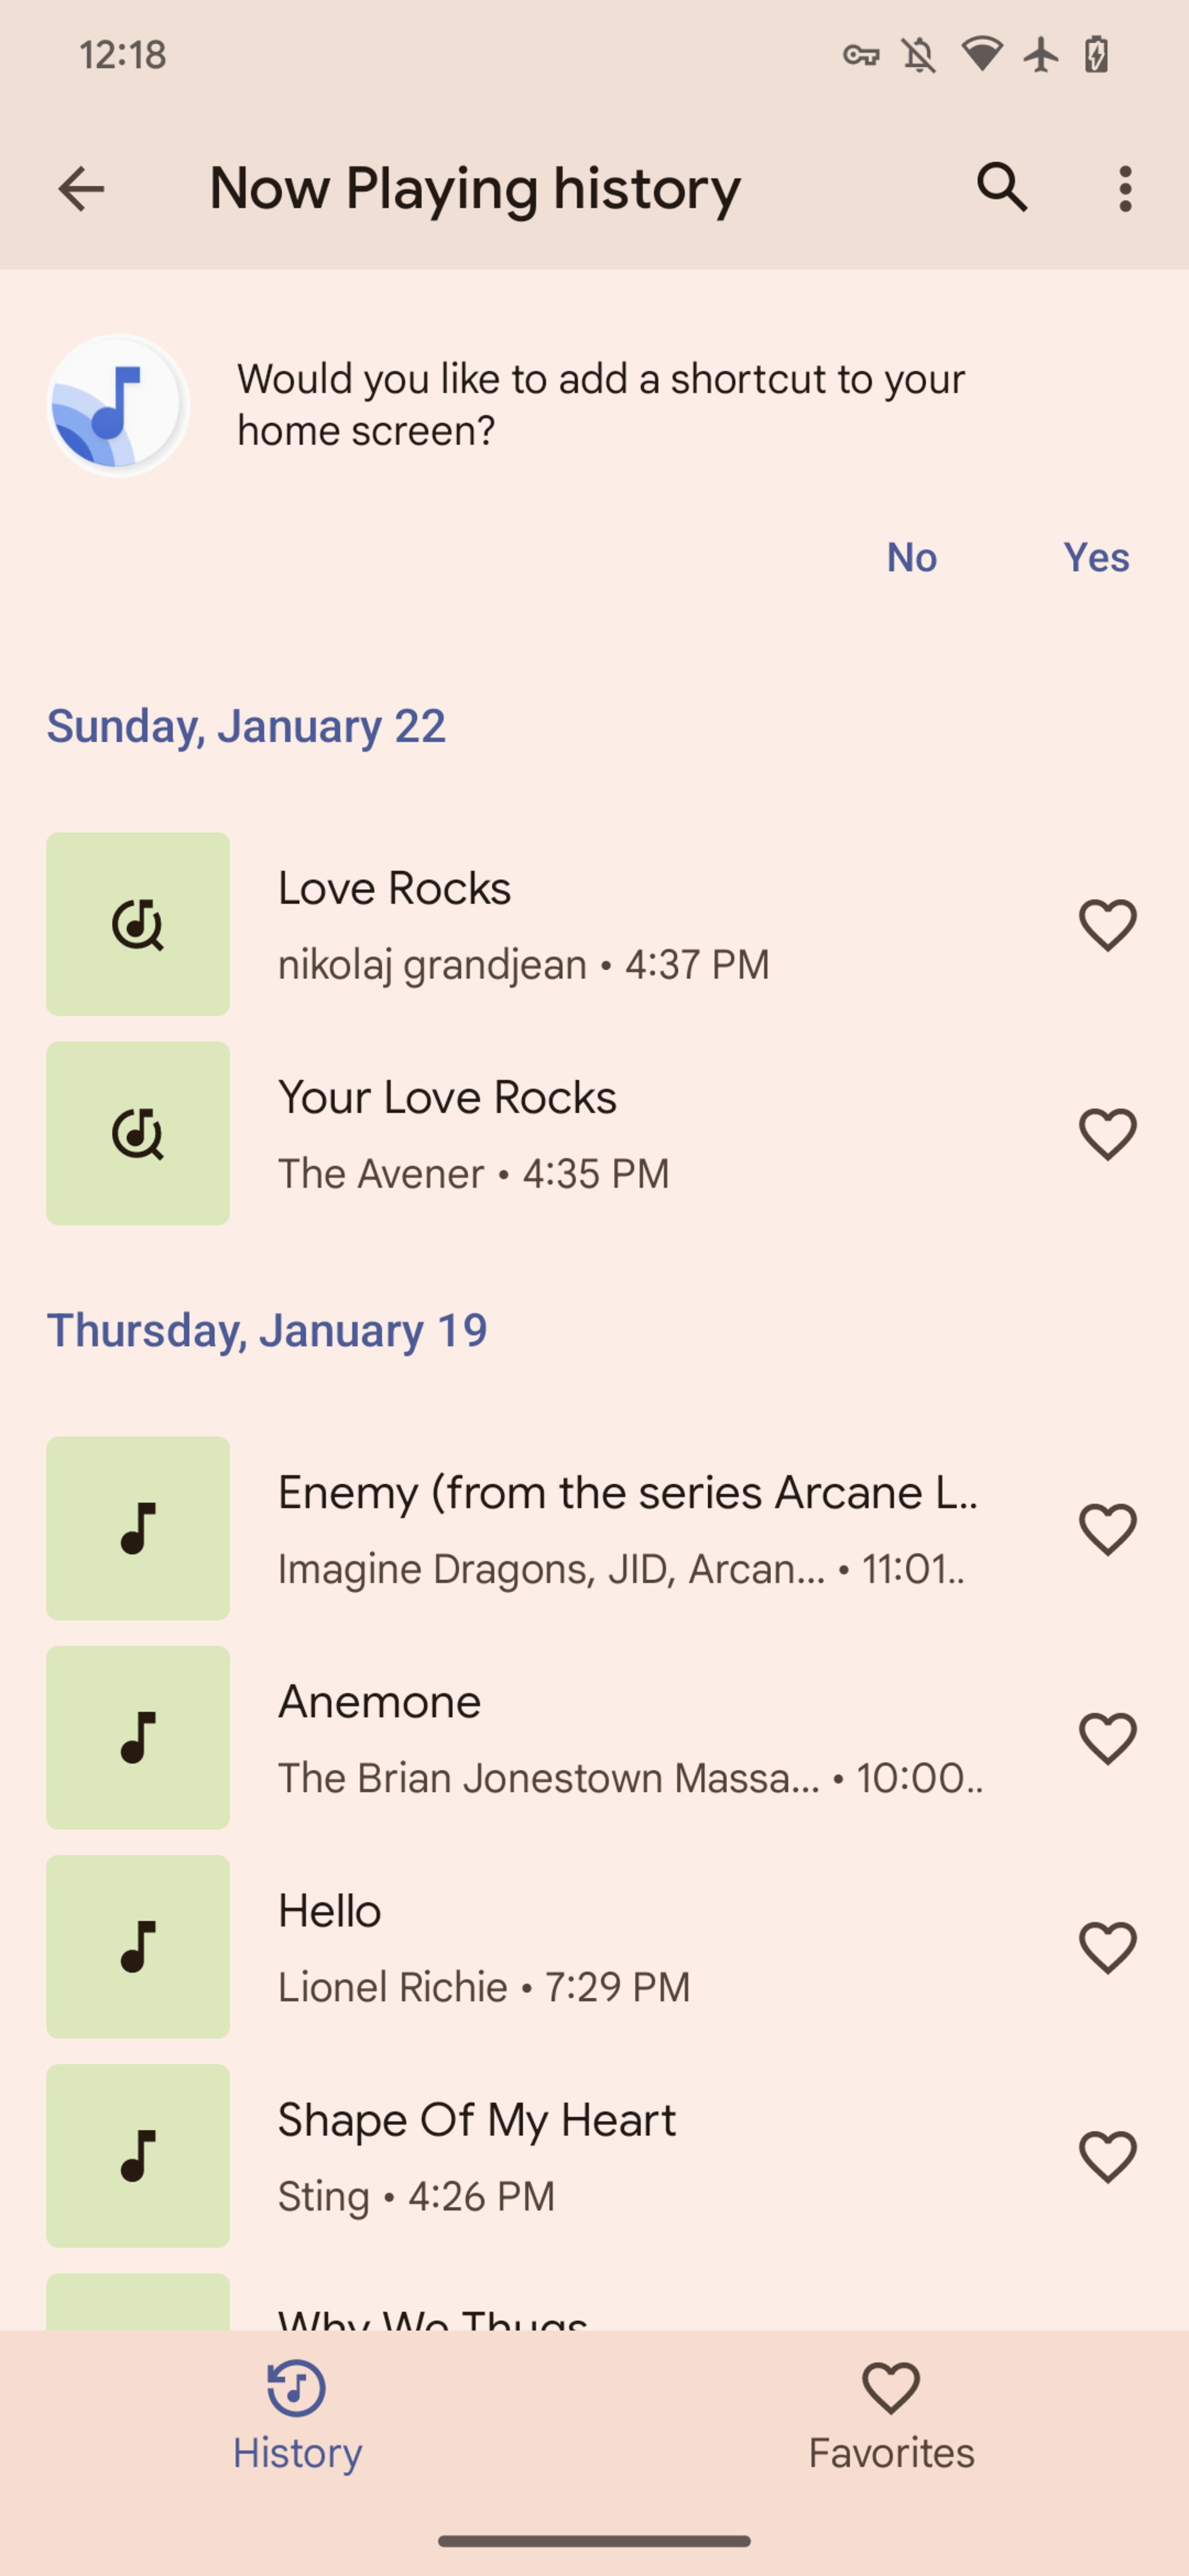Favorite Shape Of My Heart by Sting

coord(1107,2156)
